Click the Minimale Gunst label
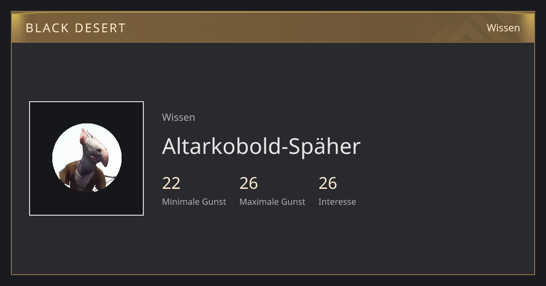The image size is (546, 286). click(x=194, y=202)
